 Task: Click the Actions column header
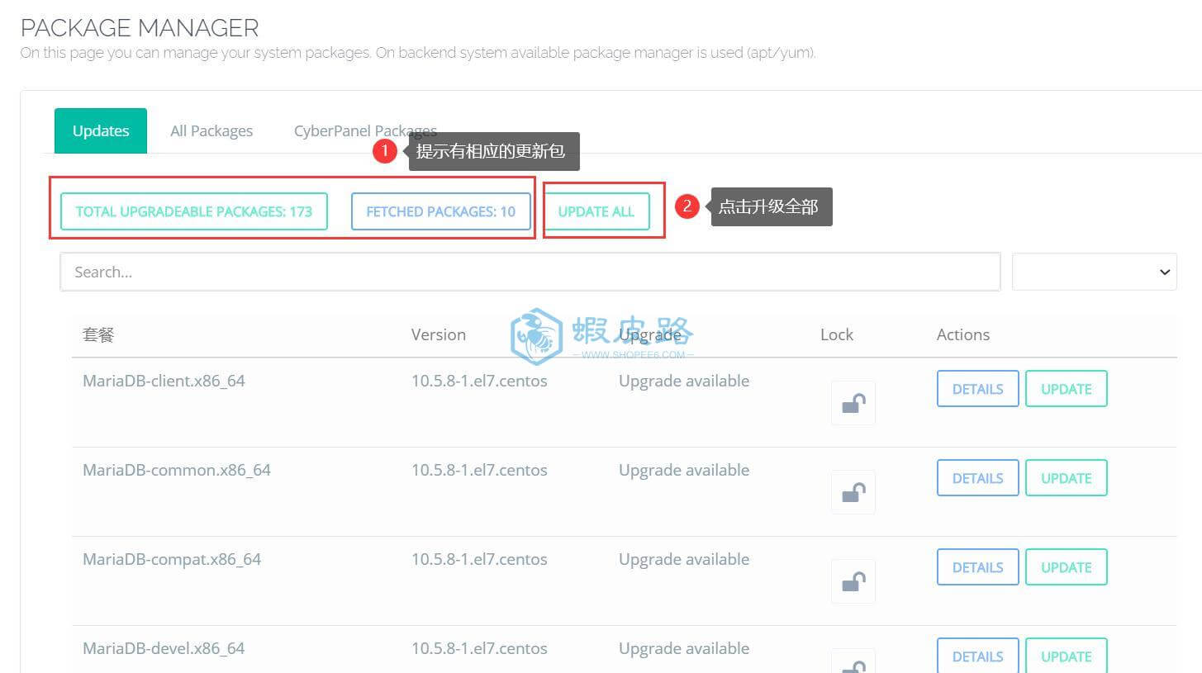(963, 334)
